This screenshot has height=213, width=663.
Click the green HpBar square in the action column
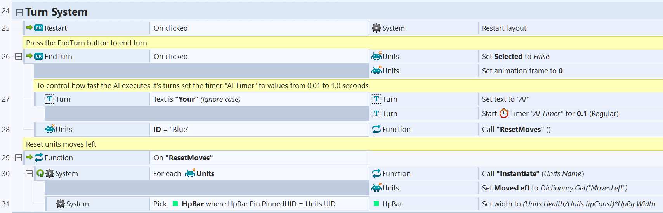click(x=376, y=204)
